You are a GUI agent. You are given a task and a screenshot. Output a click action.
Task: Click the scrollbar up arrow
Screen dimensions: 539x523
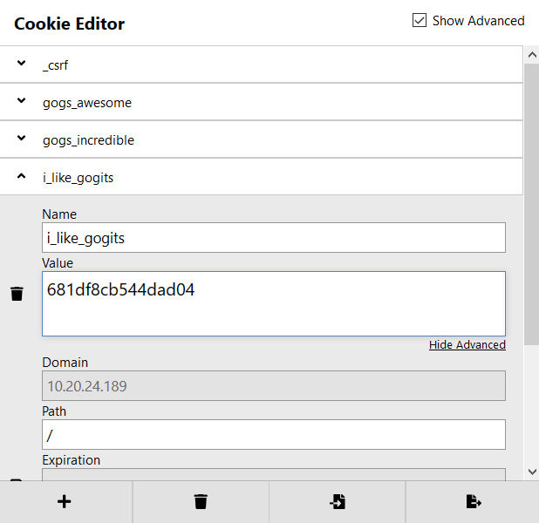pos(532,55)
